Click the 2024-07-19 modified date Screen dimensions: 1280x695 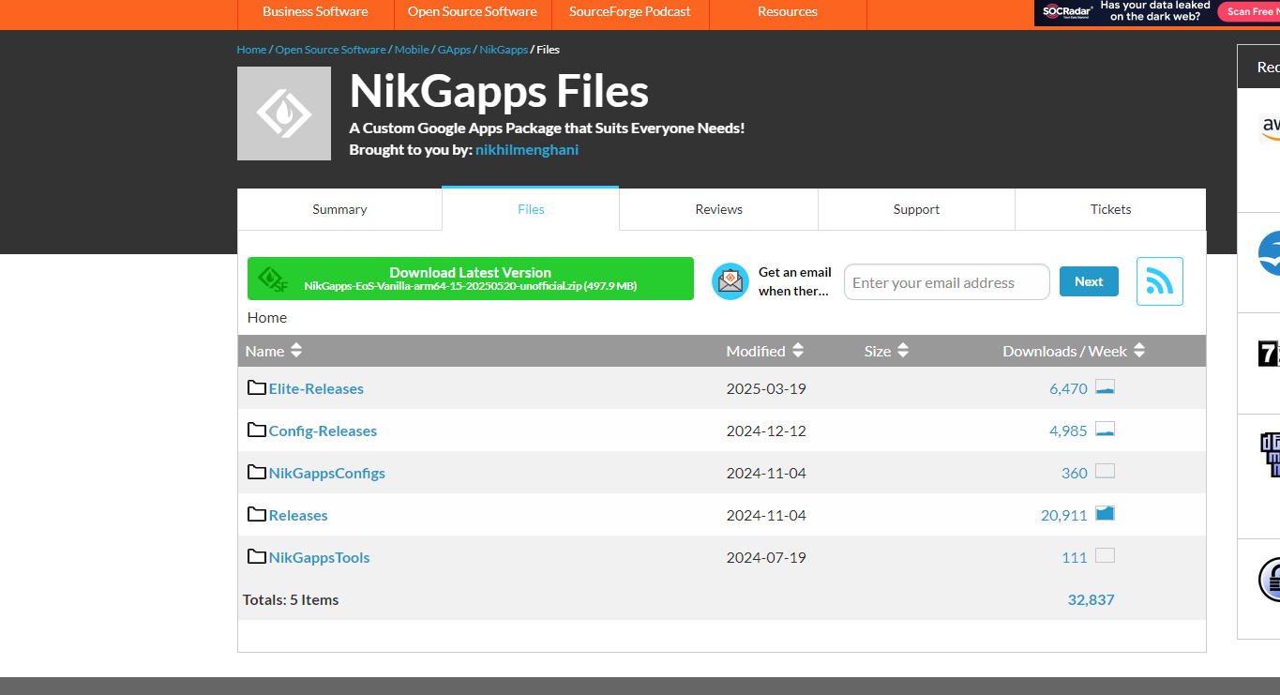pyautogui.click(x=766, y=557)
